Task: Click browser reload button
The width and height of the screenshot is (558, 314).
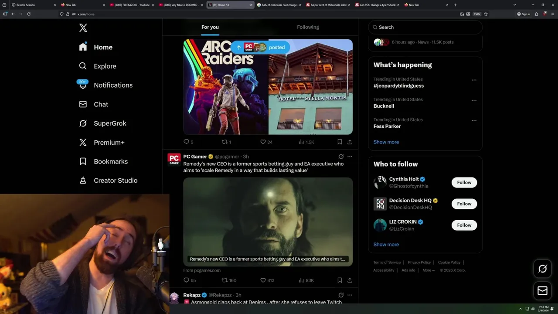Action: (x=29, y=14)
